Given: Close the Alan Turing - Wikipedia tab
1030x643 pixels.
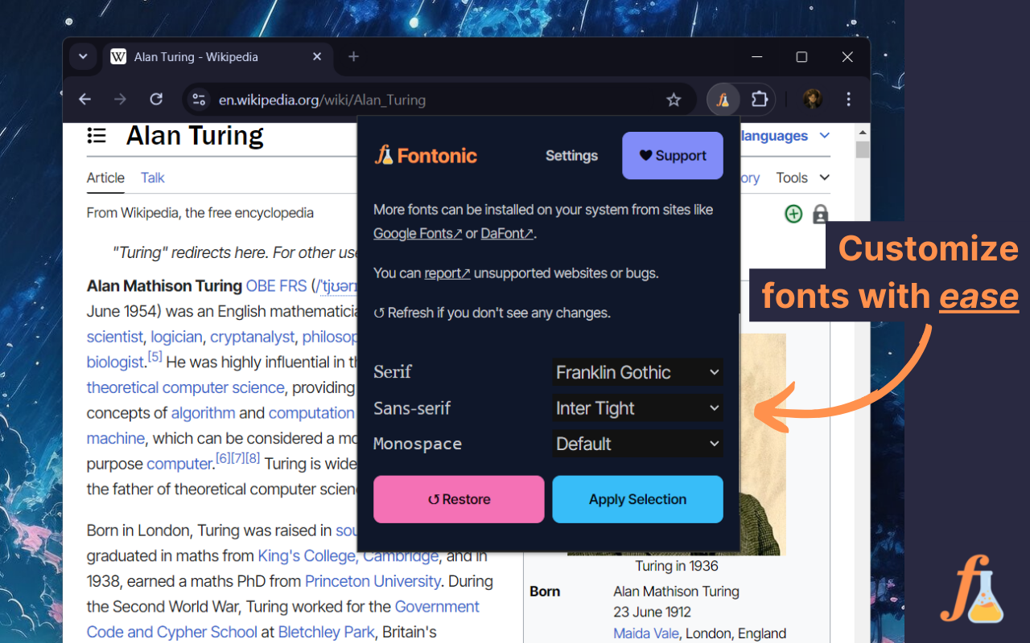Looking at the screenshot, I should point(317,57).
